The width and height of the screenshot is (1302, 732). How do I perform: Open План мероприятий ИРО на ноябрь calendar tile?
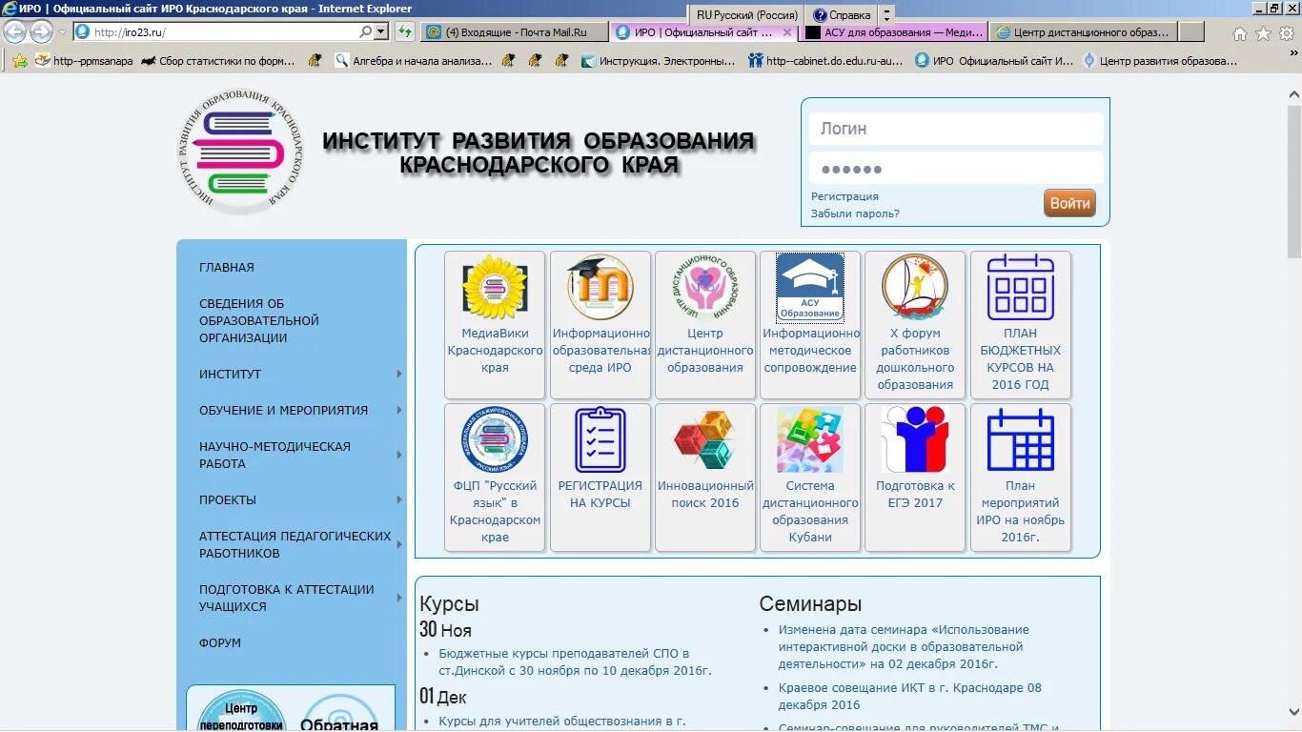click(1020, 477)
